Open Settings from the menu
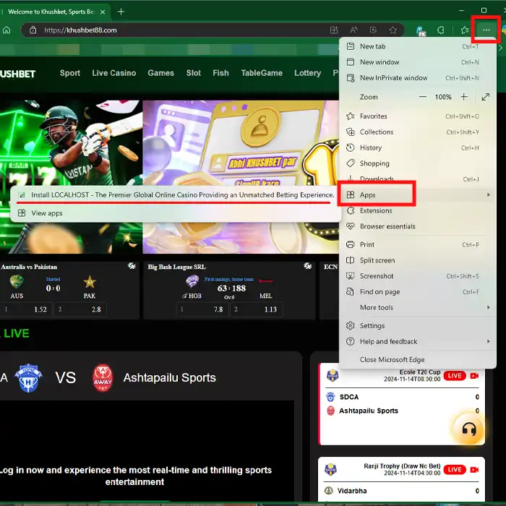 pyautogui.click(x=417, y=325)
